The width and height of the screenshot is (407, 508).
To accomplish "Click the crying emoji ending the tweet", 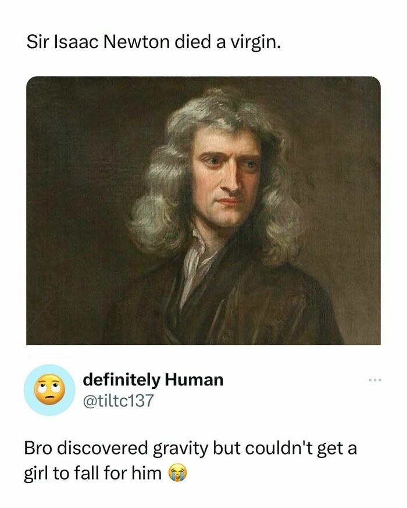I will point(177,473).
